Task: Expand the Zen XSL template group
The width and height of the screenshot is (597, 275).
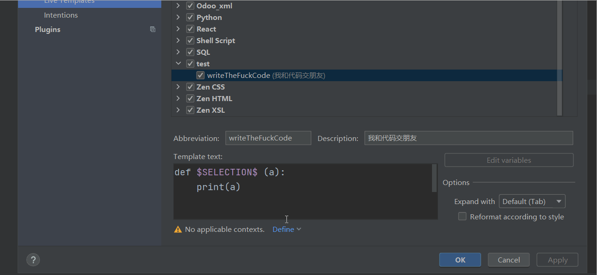Action: click(x=178, y=110)
